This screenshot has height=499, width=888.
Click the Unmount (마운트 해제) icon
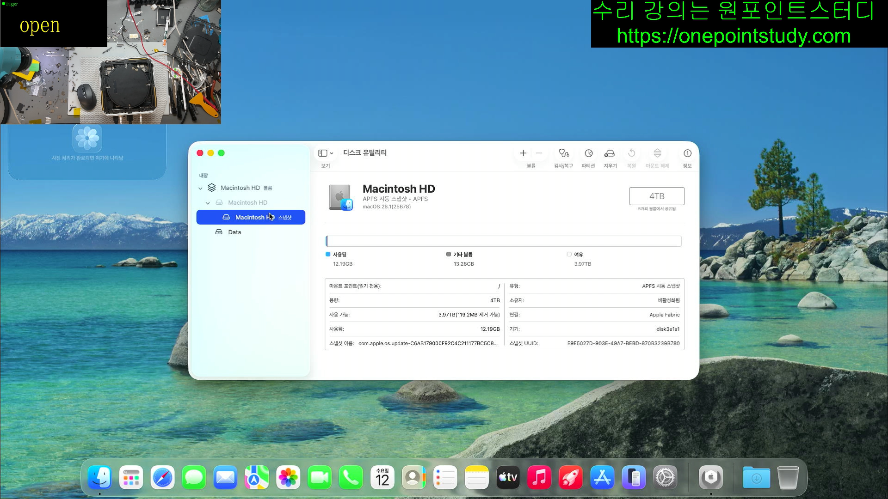click(657, 153)
